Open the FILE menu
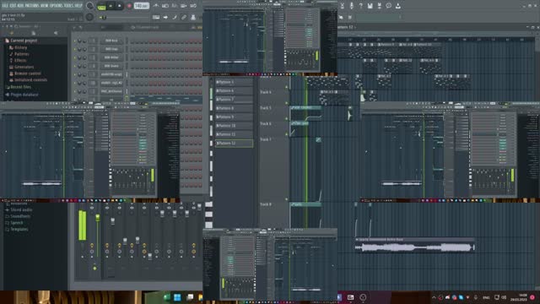Image resolution: width=540 pixels, height=304 pixels. (x=5, y=6)
